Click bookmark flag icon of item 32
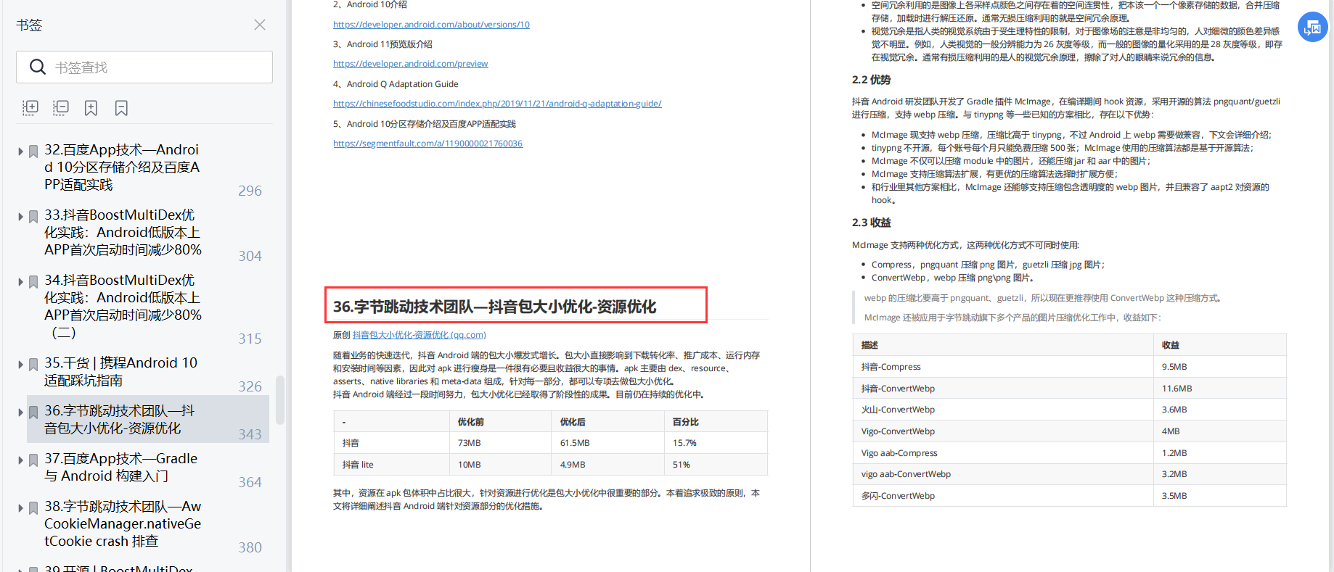This screenshot has width=1334, height=572. [33, 152]
